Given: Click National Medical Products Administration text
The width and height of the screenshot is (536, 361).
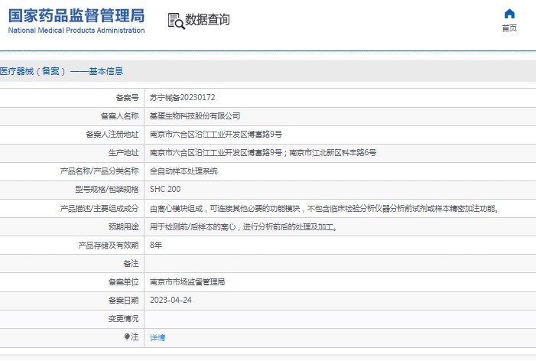Looking at the screenshot, I should pos(76,30).
